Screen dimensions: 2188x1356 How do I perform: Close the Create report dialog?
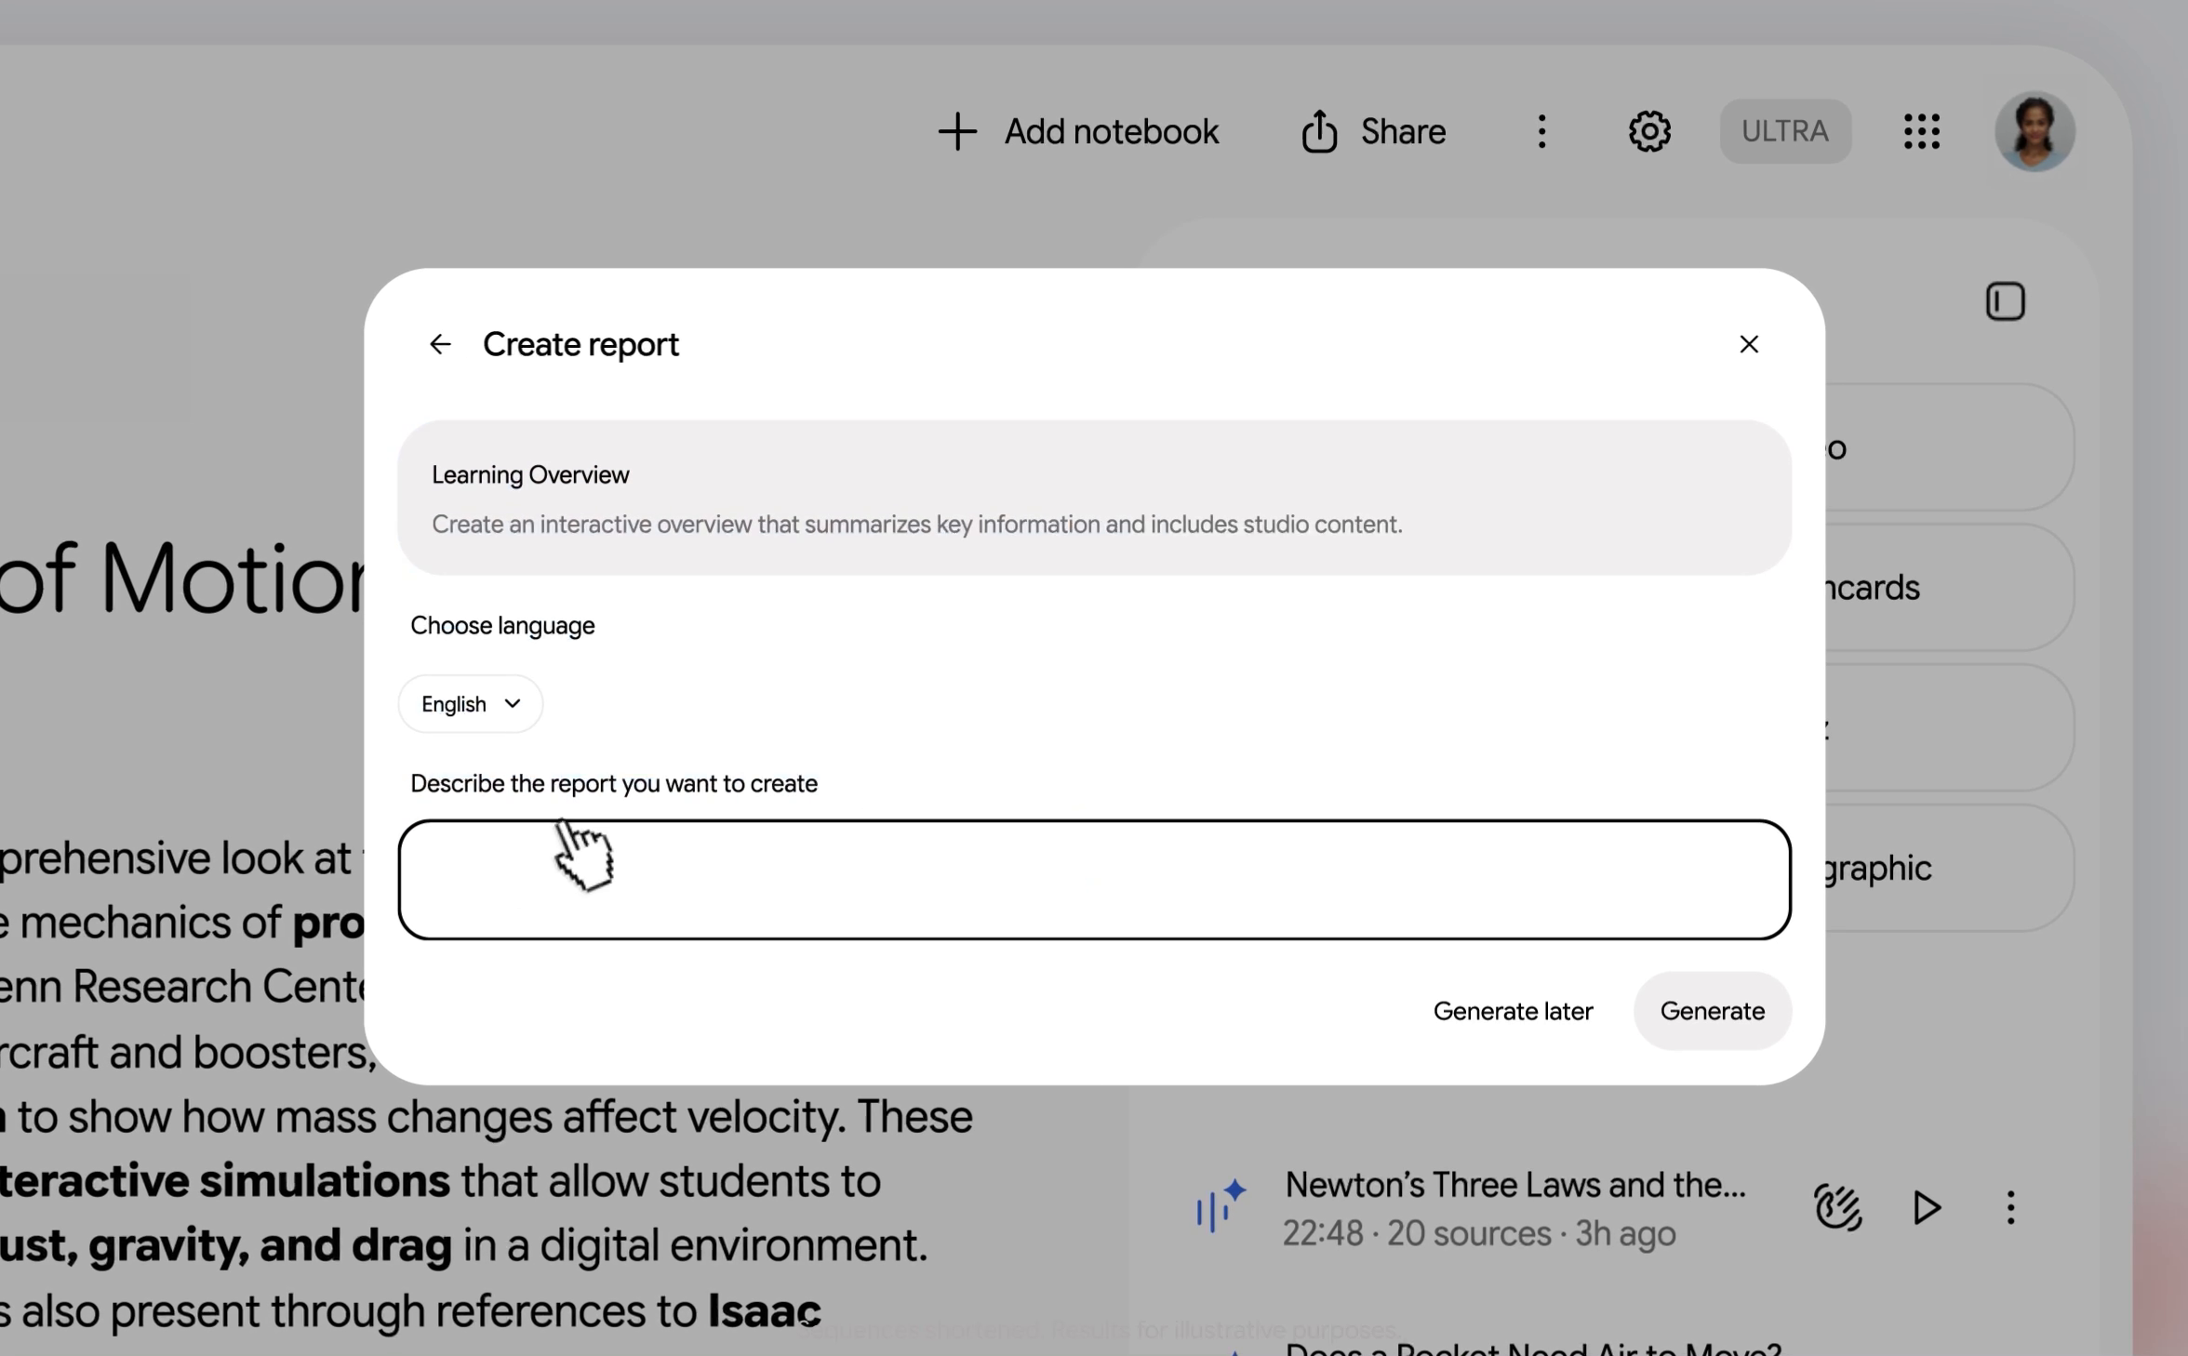tap(1749, 344)
